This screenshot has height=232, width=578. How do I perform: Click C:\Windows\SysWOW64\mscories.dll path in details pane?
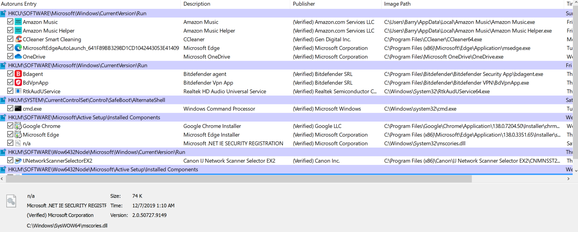pos(67,226)
